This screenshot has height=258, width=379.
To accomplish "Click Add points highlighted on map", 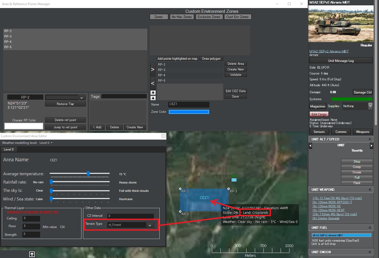I will click(177, 59).
